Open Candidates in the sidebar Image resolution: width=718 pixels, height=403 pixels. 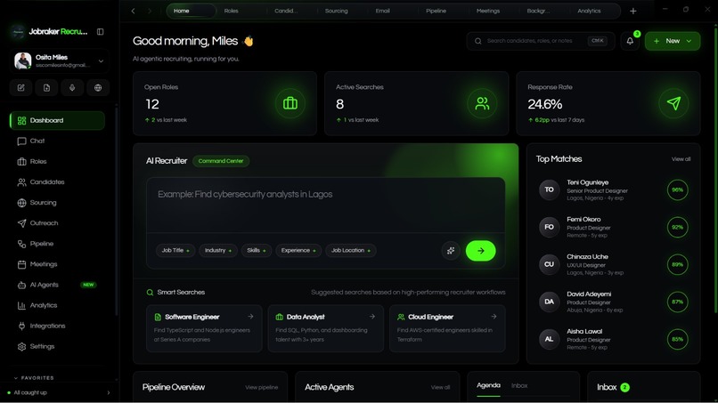[57, 182]
